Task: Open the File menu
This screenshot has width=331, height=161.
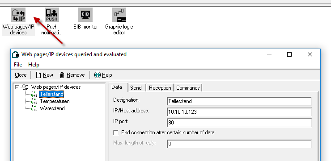Action: click(x=18, y=65)
